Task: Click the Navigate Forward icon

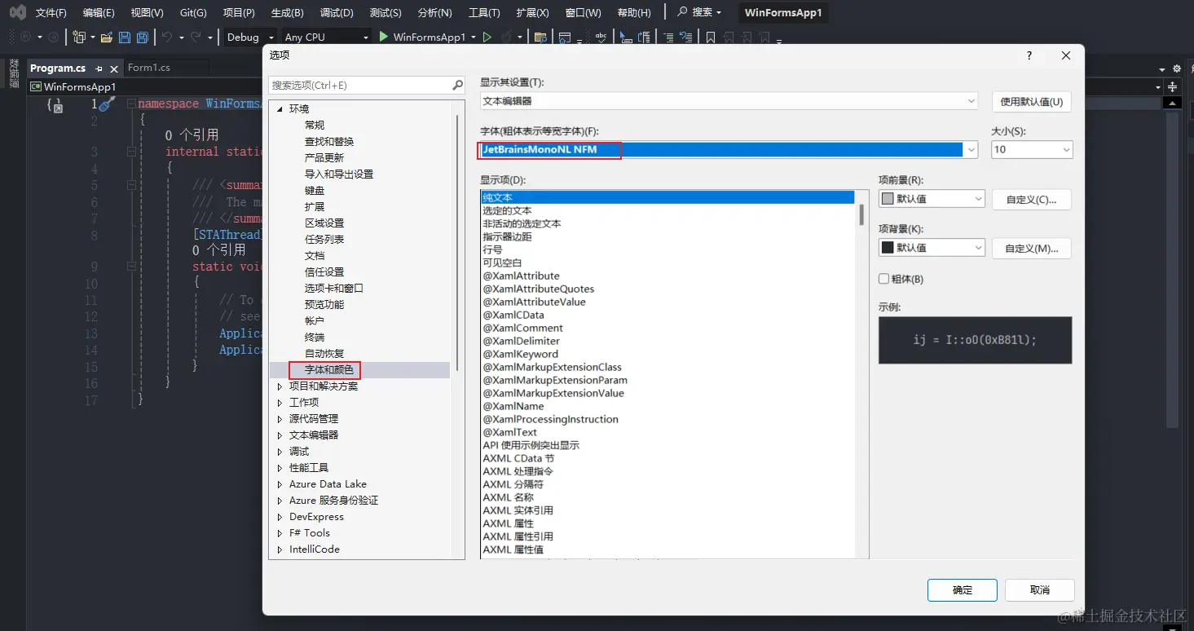Action: tap(53, 37)
